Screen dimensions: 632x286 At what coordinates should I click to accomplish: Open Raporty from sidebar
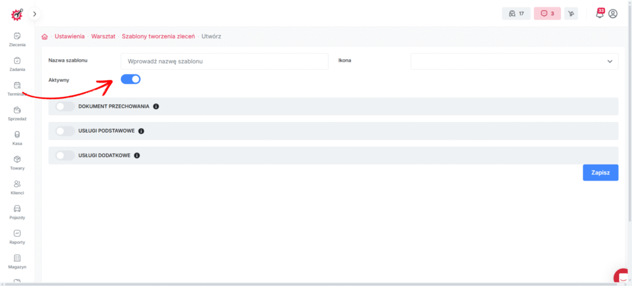[x=17, y=236]
